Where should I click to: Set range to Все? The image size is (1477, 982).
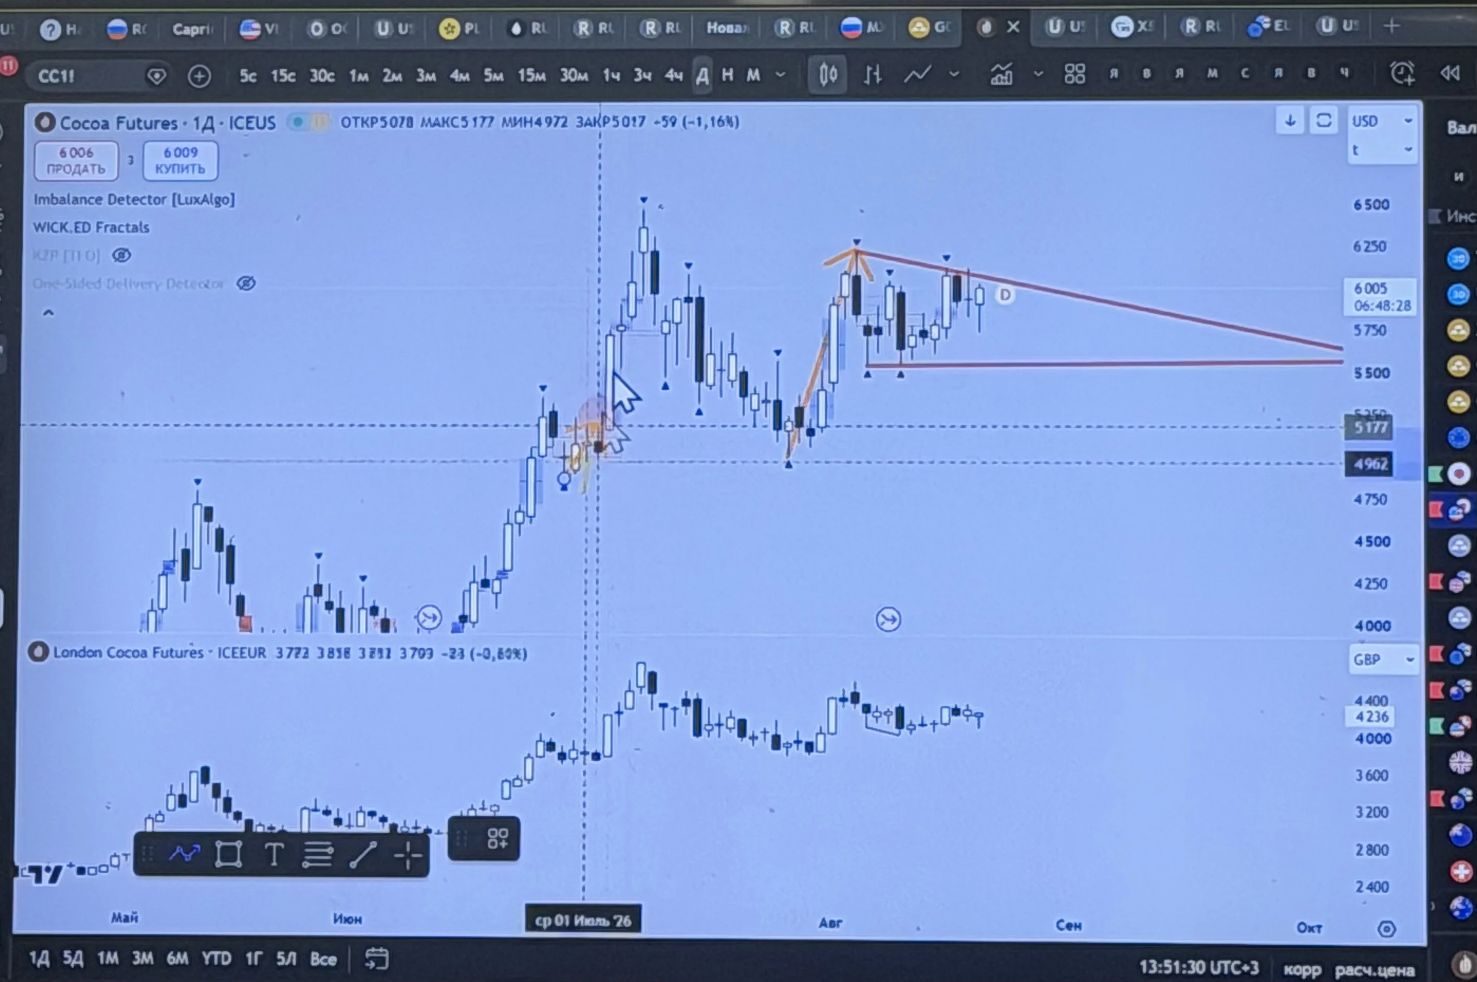pos(323,959)
